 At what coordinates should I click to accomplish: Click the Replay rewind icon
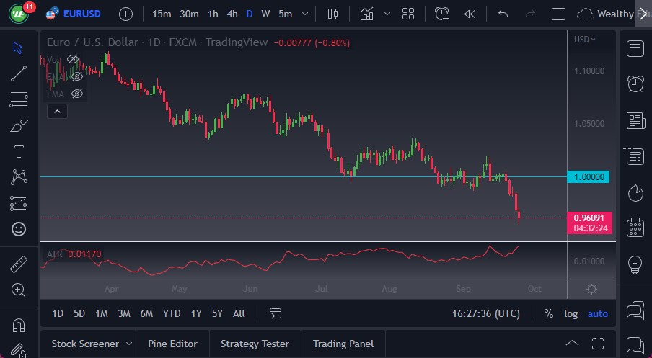[470, 14]
